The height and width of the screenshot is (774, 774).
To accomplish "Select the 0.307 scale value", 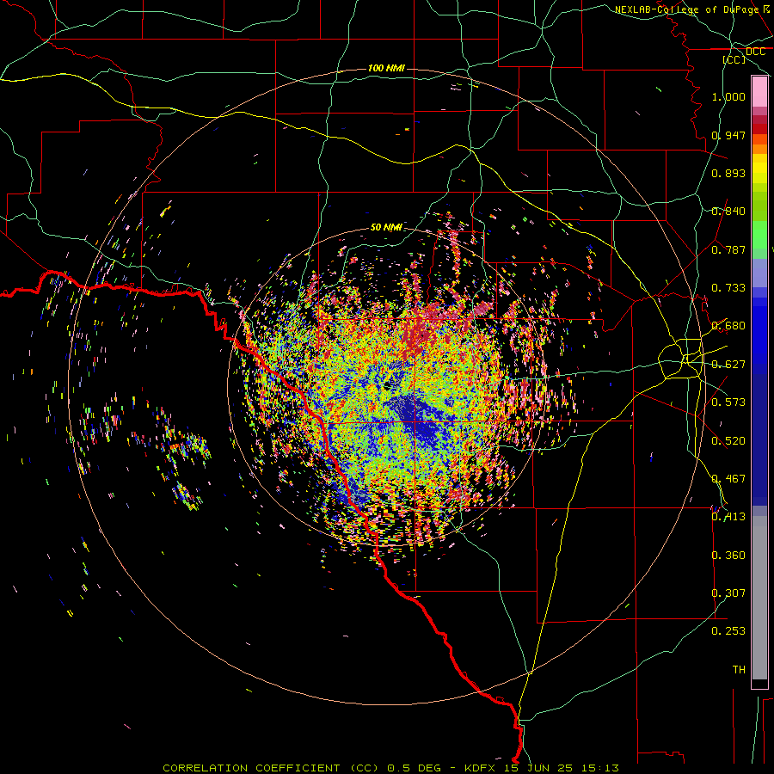I will (x=728, y=593).
